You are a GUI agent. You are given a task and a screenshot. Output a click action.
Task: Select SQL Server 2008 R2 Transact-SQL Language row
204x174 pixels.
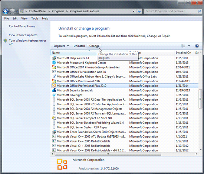[x=125, y=113]
